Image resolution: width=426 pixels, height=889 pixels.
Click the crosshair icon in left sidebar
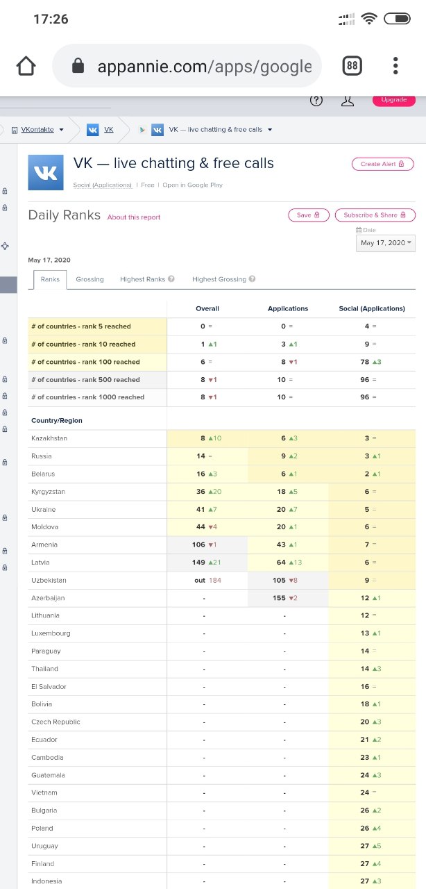click(5, 246)
